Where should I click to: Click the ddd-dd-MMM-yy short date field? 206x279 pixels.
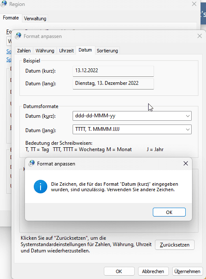click(x=132, y=116)
